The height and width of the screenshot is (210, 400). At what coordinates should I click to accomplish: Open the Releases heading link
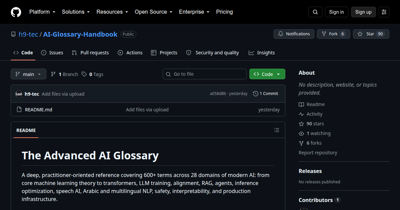(310, 171)
